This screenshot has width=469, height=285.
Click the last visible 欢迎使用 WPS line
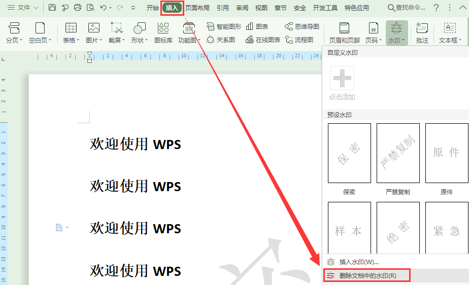pyautogui.click(x=135, y=271)
